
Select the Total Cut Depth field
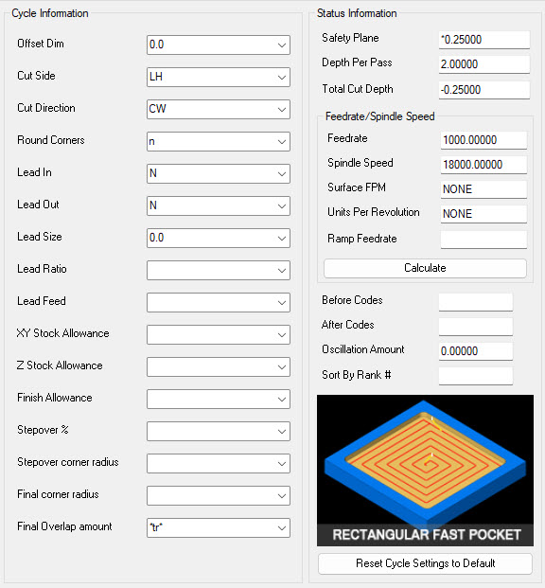pos(484,90)
